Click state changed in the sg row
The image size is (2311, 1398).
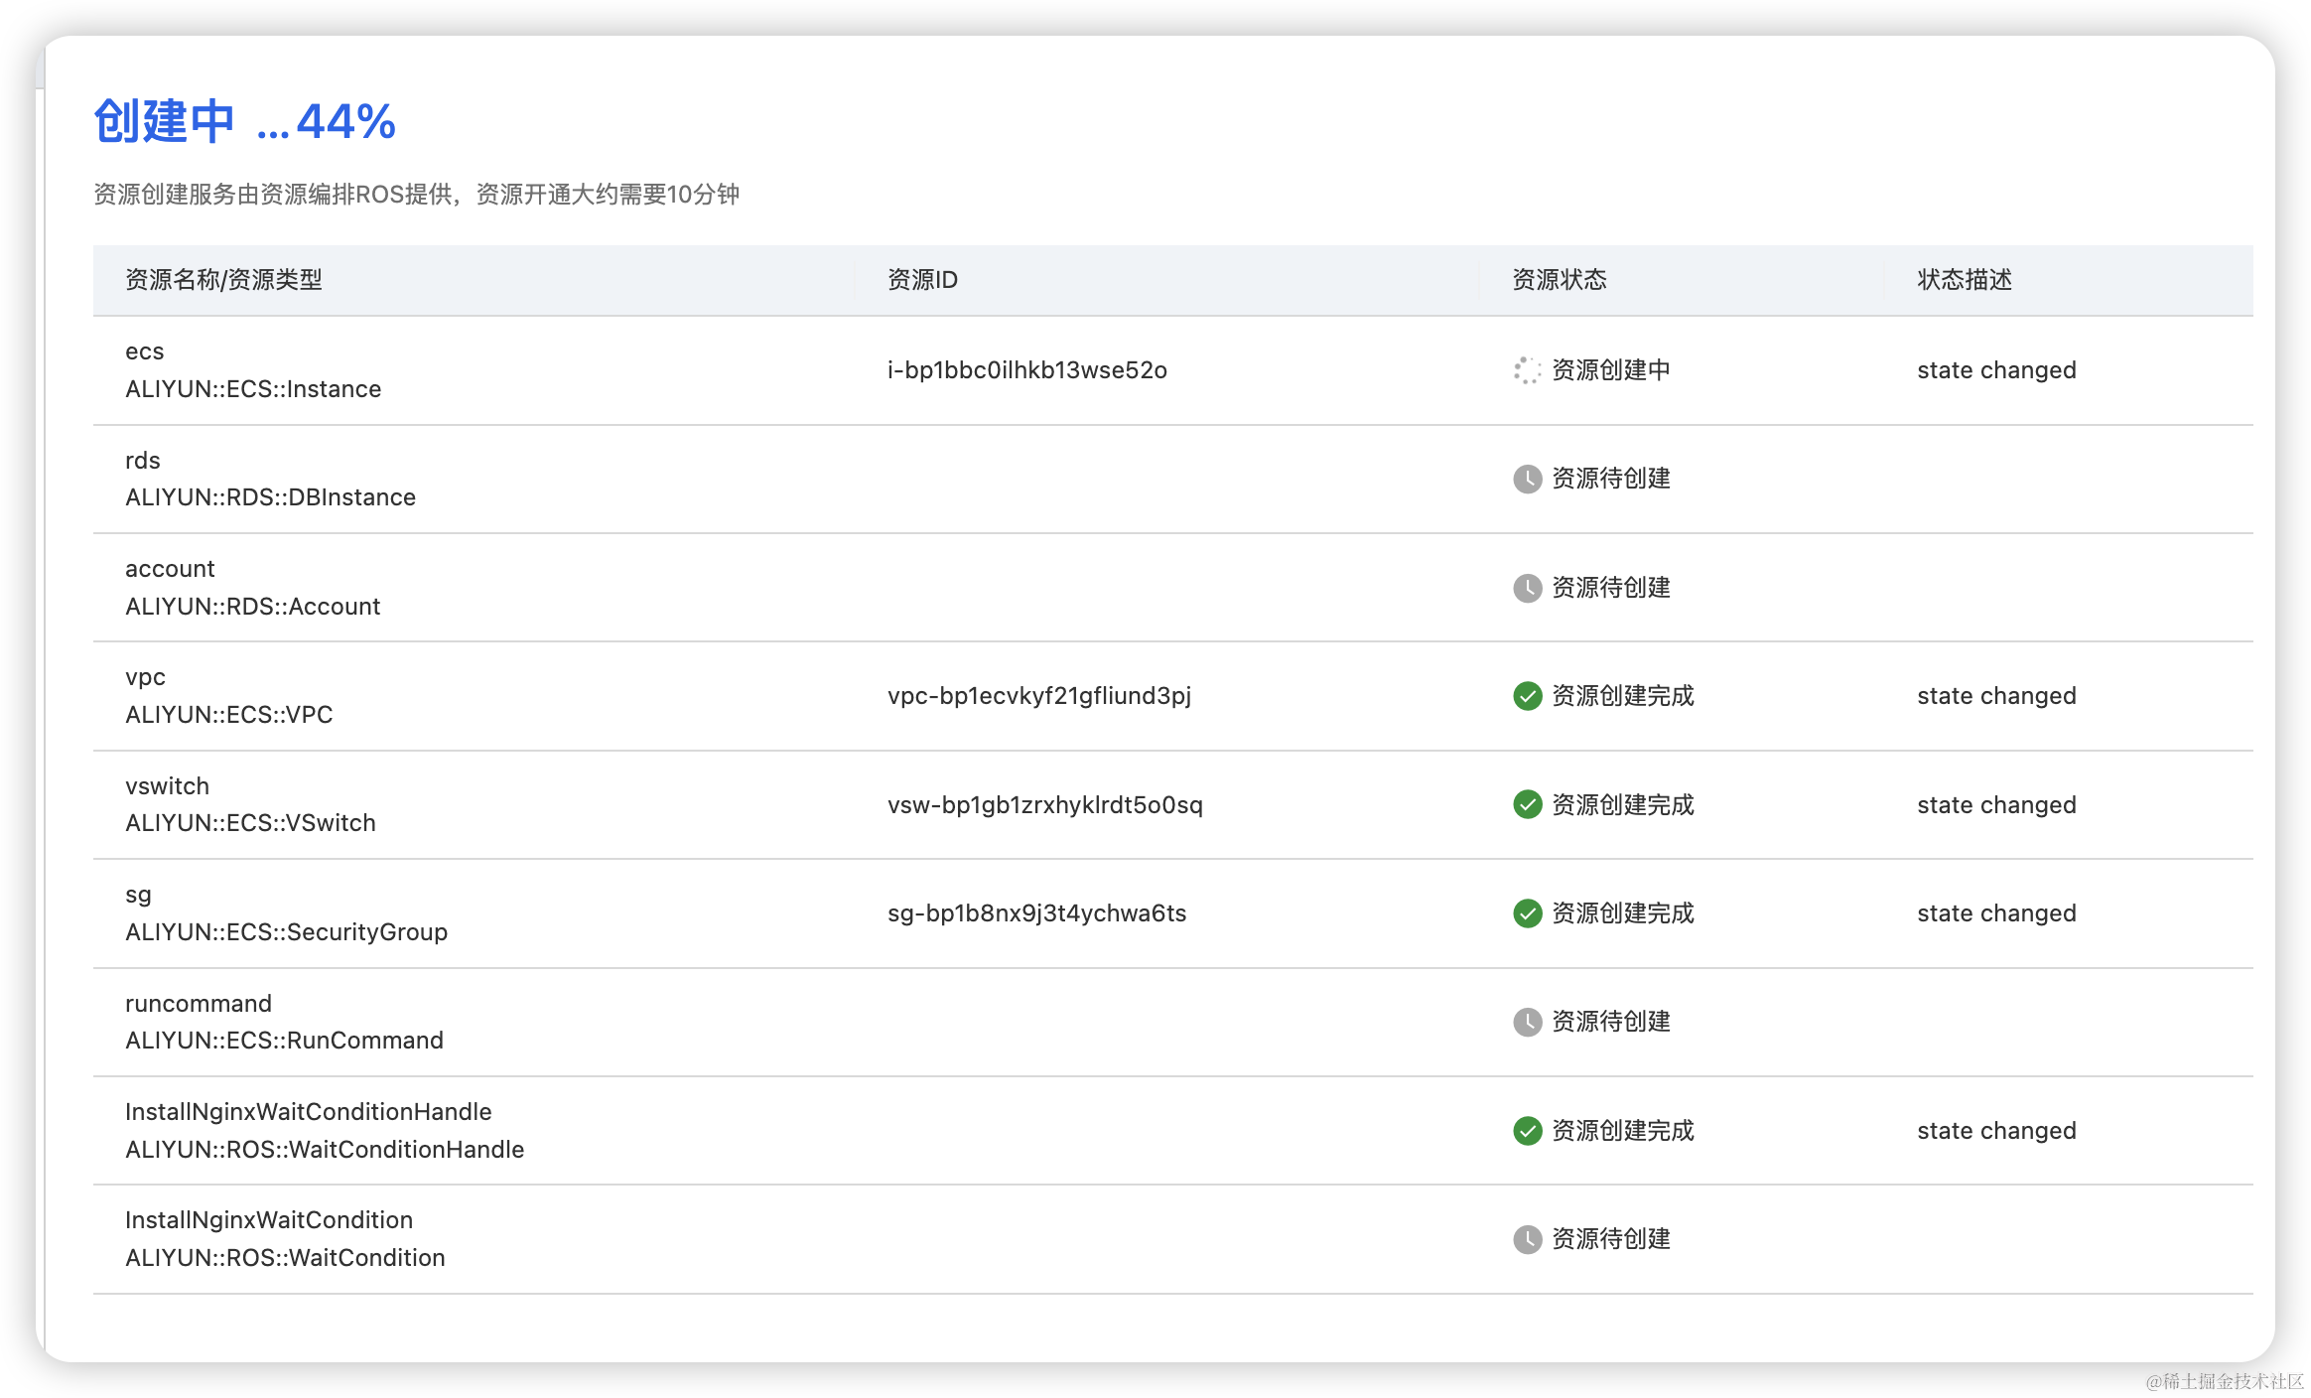click(x=1996, y=913)
